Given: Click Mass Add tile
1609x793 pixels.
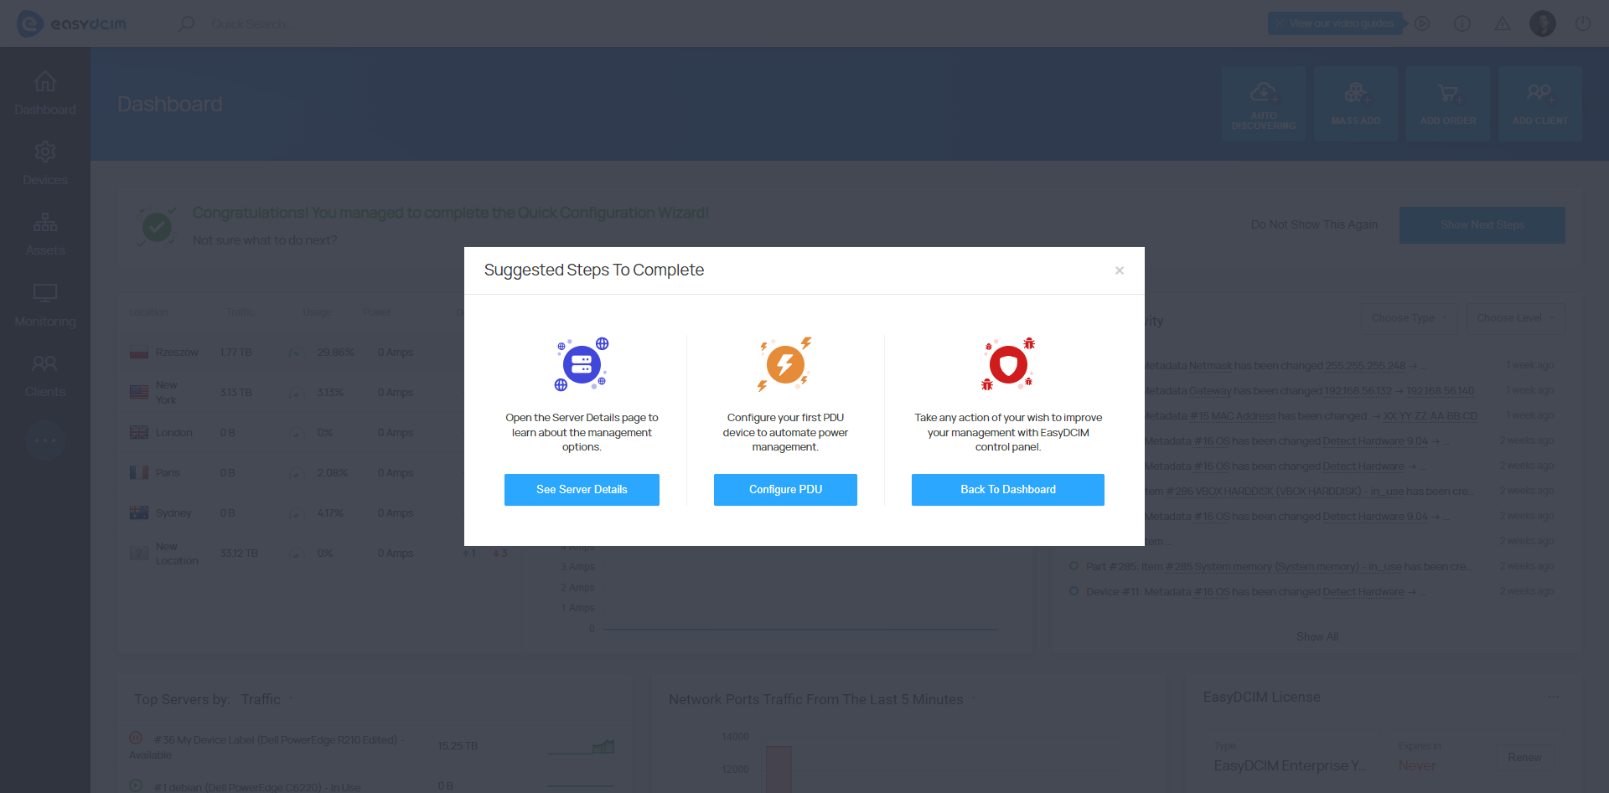Looking at the screenshot, I should tap(1356, 104).
